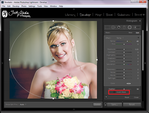Switch to the Slideshow module
Screen dimensions: 149x113
124,15
